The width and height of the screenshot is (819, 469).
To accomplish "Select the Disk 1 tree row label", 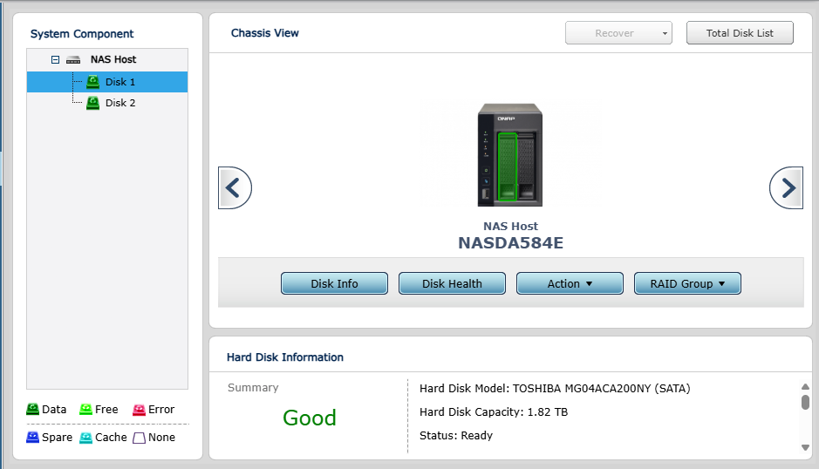I will pyautogui.click(x=120, y=82).
